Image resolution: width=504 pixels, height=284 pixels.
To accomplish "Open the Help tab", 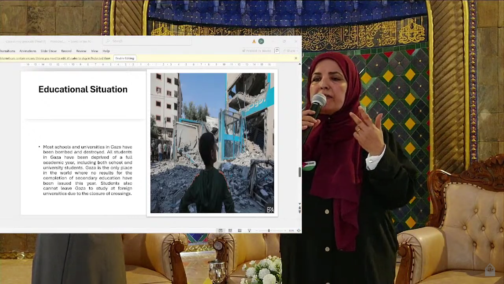I will point(106,51).
